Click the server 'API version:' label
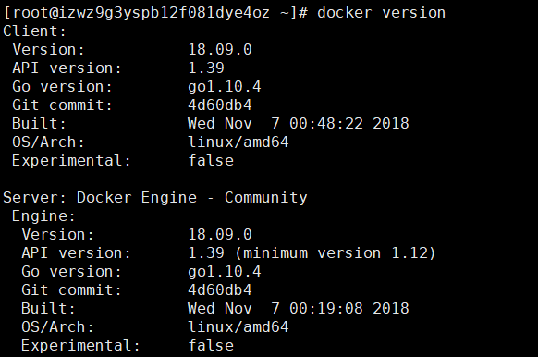The height and width of the screenshot is (357, 538). tap(76, 253)
